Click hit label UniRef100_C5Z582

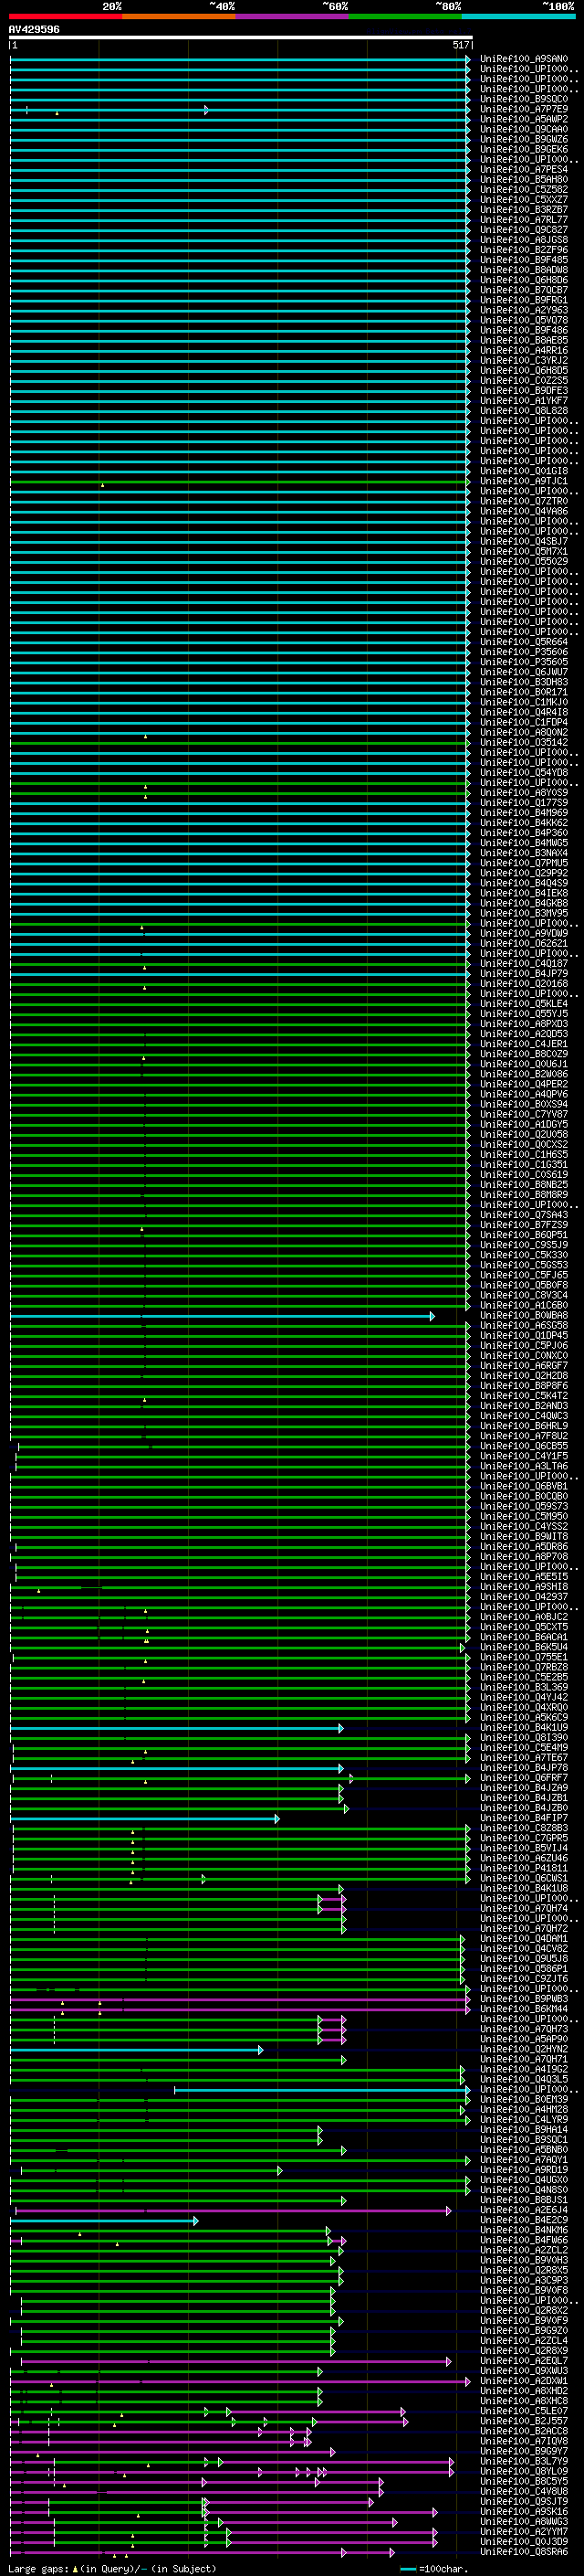coord(524,190)
